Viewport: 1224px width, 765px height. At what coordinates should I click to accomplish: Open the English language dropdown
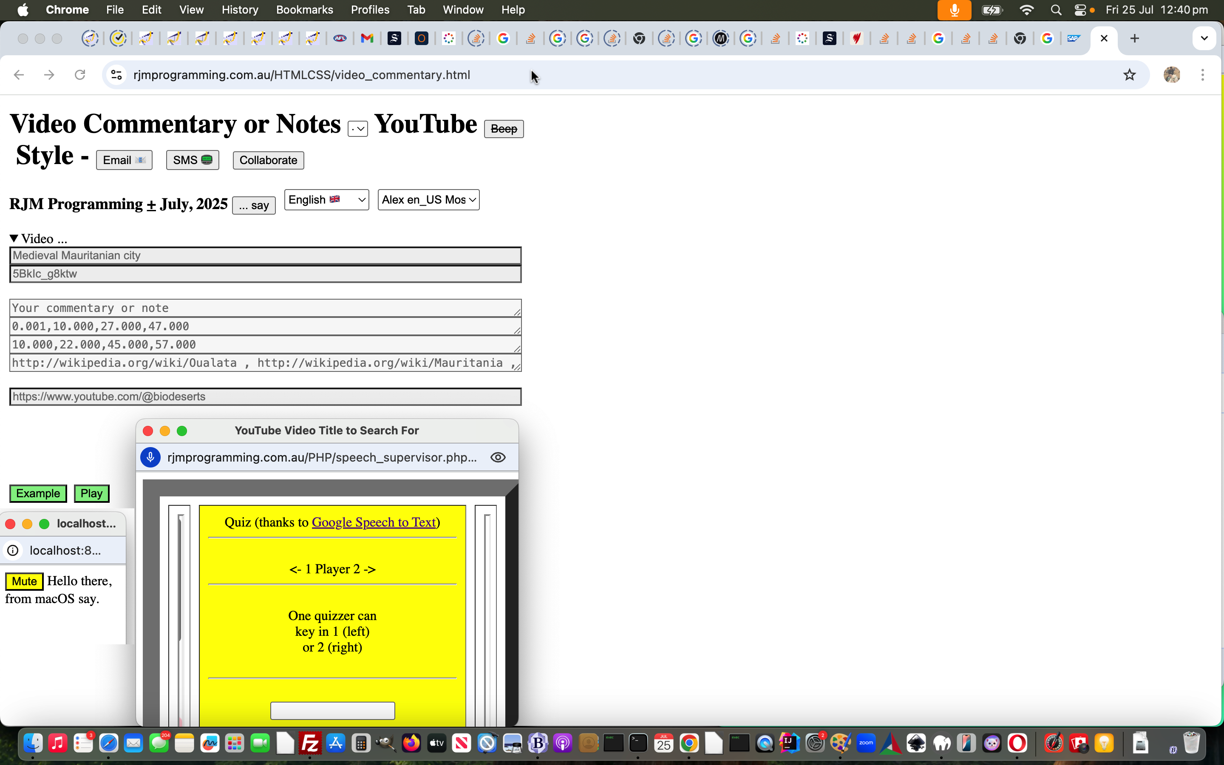pyautogui.click(x=327, y=200)
